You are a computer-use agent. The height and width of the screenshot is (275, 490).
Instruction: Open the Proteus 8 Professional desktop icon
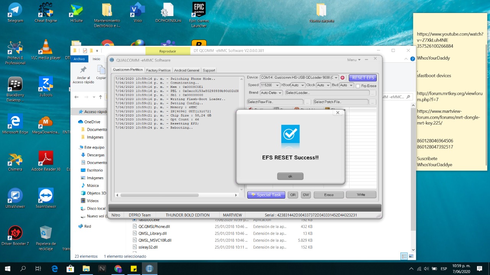coord(15,52)
